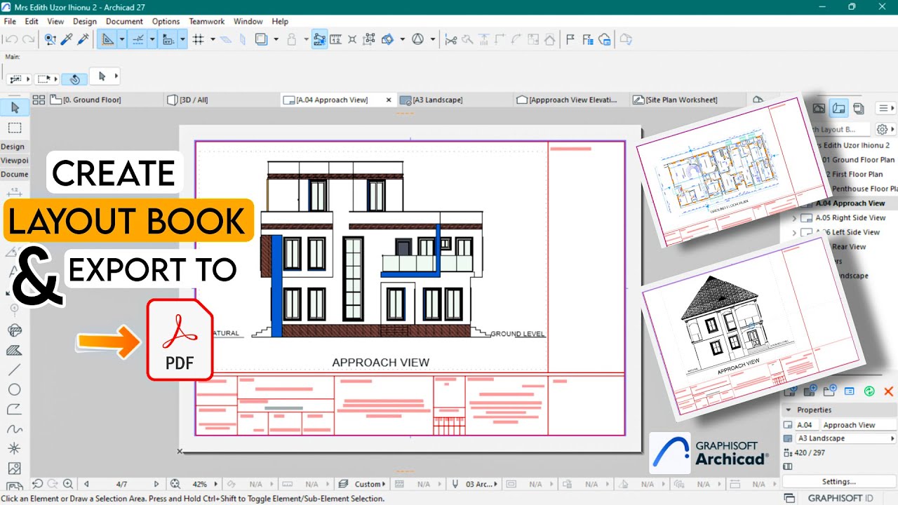Toggle the Guide Lines triangle-ruler button
This screenshot has height=505, width=898.
click(107, 39)
